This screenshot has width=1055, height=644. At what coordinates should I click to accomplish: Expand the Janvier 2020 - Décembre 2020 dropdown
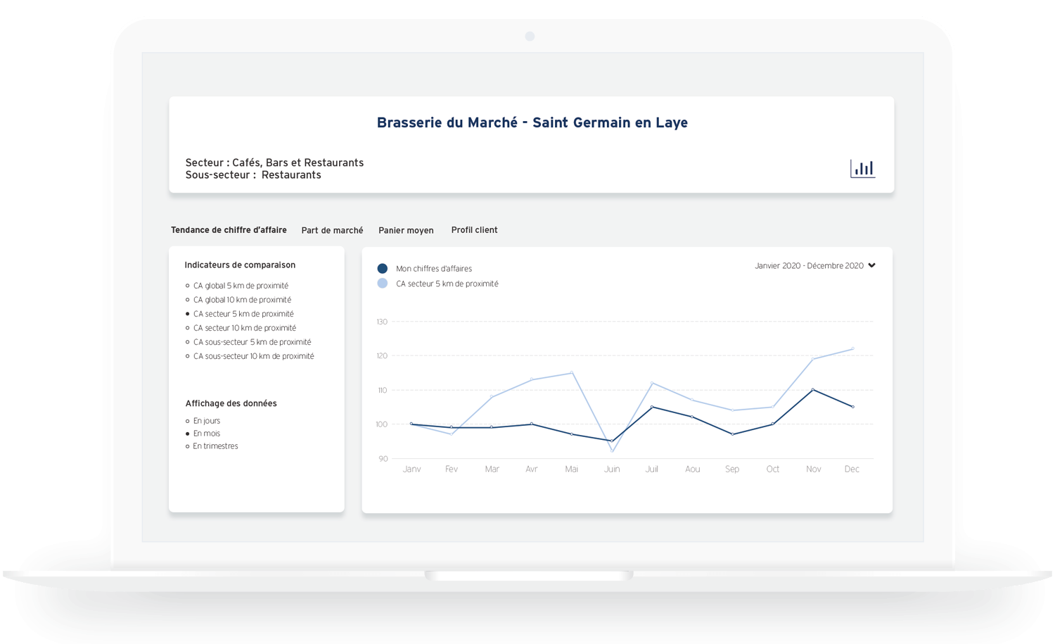(815, 266)
